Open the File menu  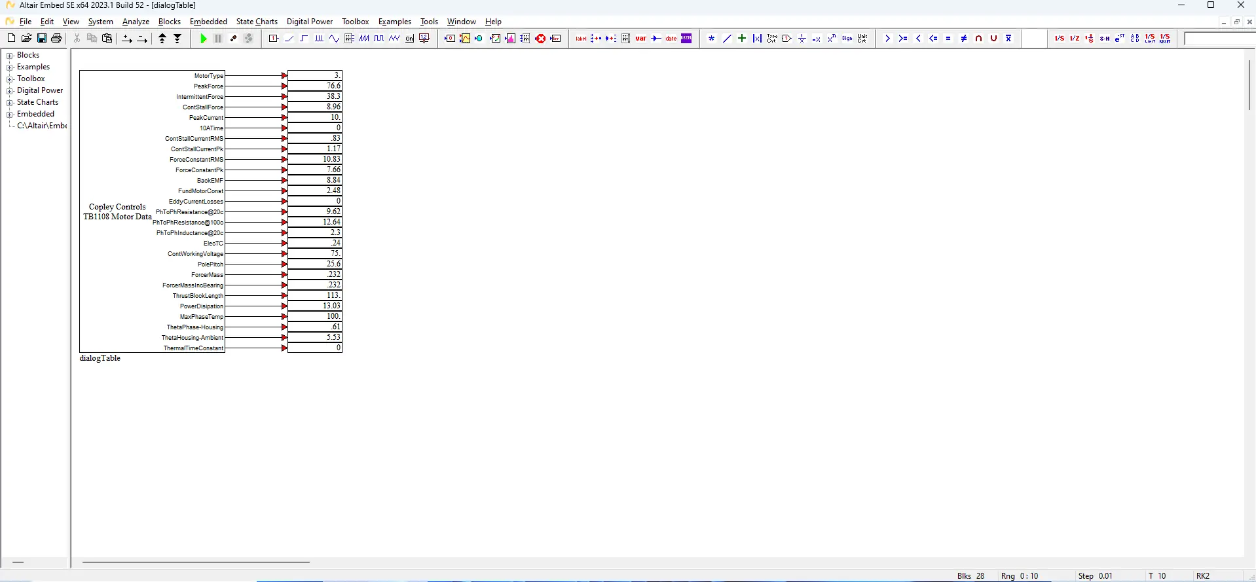tap(26, 22)
